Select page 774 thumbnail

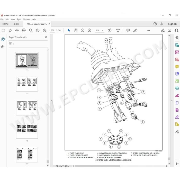27,84
